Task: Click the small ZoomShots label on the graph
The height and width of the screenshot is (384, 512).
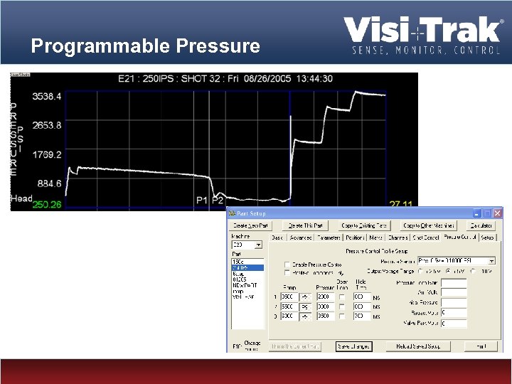Action: point(20,75)
